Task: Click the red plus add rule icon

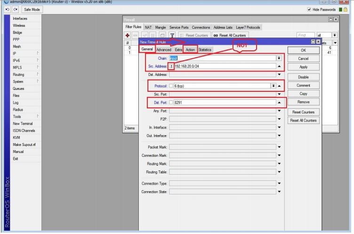Action: [128, 35]
